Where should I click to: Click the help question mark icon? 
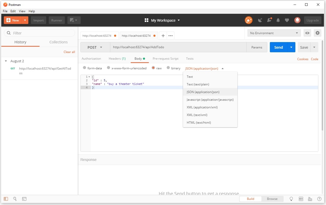[319, 199]
